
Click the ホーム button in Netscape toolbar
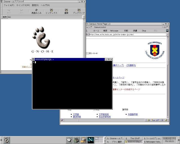[96, 31]
